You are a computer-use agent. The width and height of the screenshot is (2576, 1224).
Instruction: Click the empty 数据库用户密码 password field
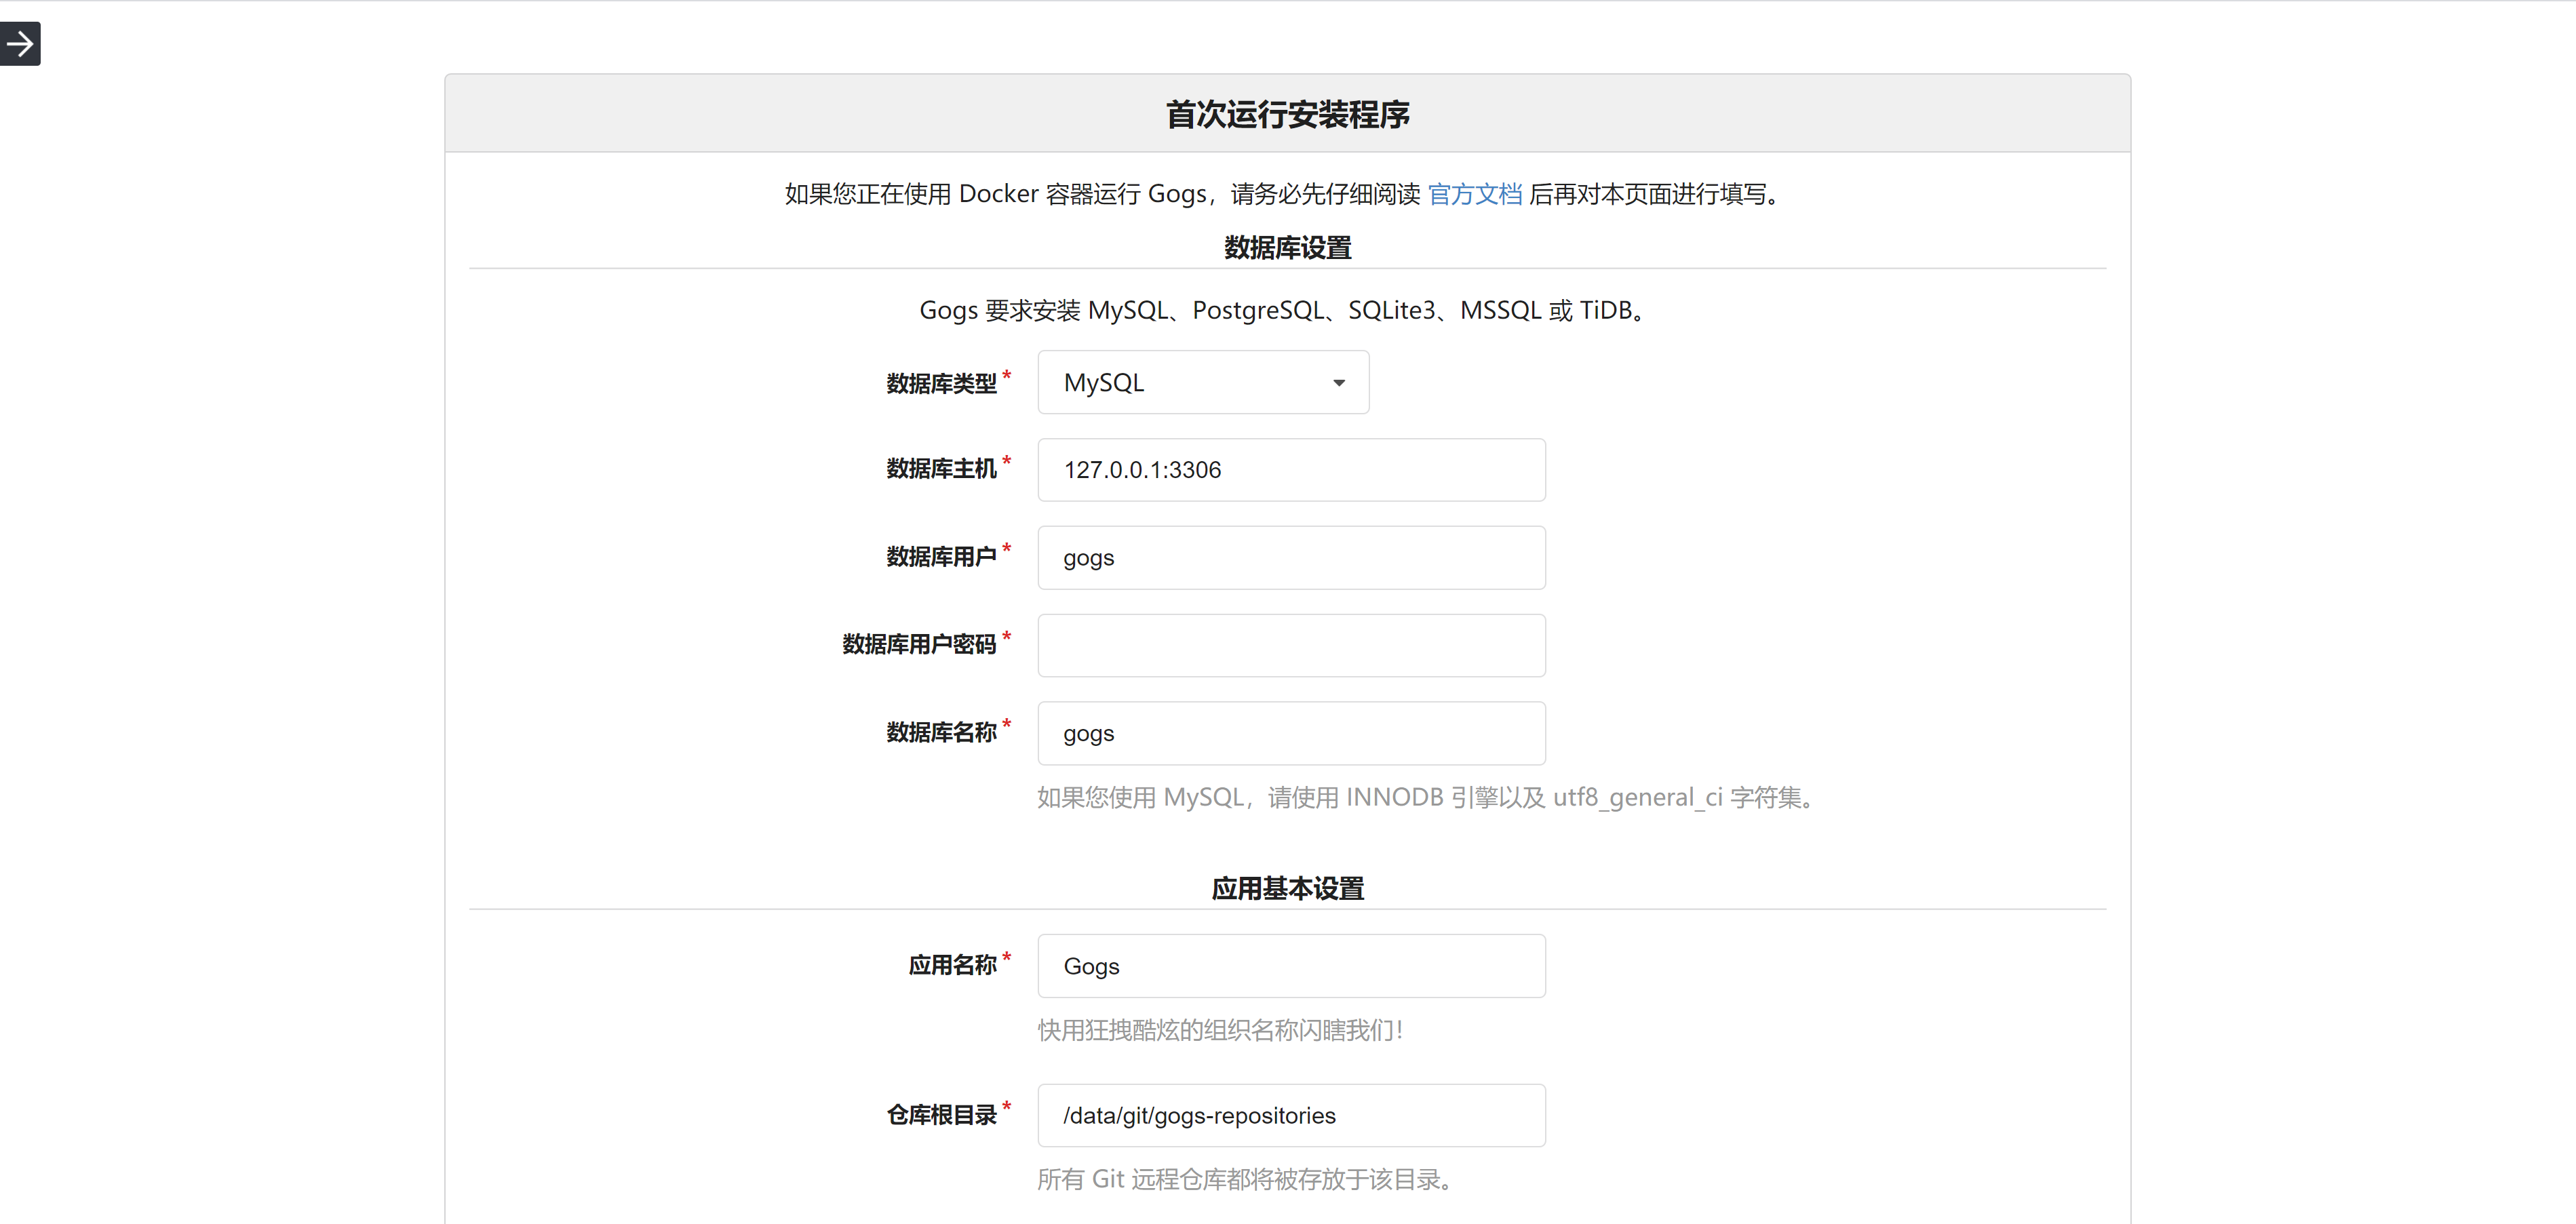pos(1290,646)
